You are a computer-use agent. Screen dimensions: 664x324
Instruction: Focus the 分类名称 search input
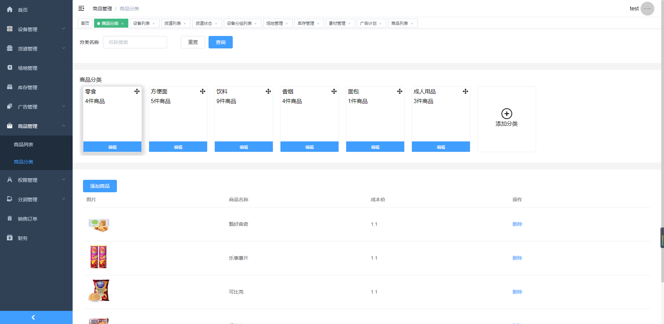[x=135, y=42]
